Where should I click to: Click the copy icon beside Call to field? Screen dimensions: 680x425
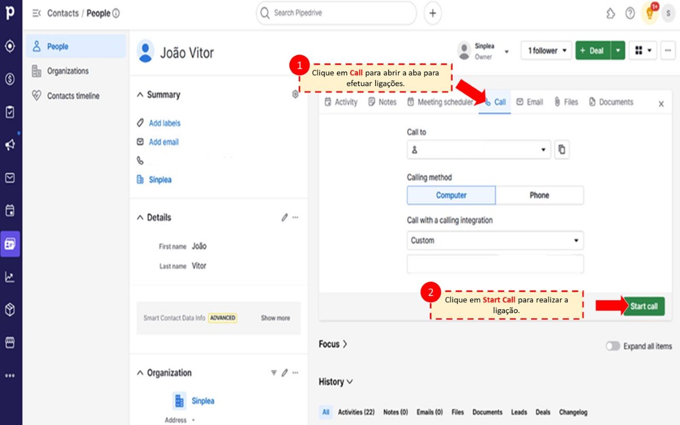click(562, 150)
